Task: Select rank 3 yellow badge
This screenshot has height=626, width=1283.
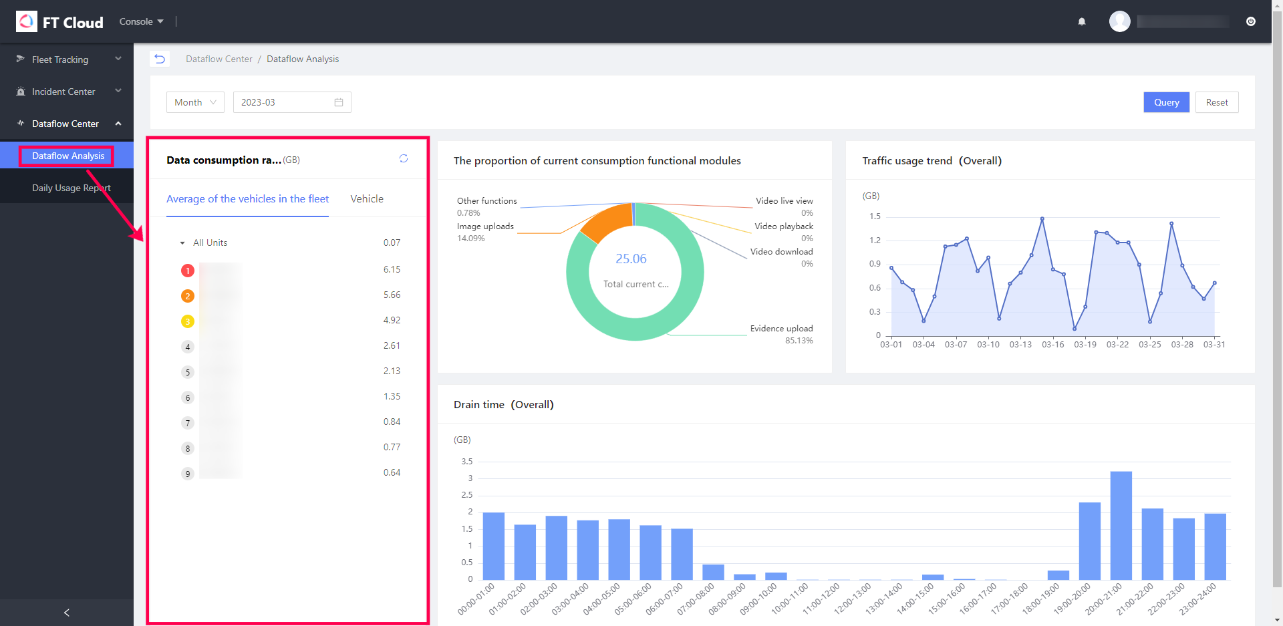Action: [x=188, y=321]
